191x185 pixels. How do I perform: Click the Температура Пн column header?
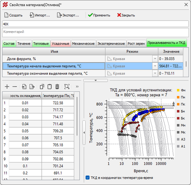pyautogui.click(x=58, y=96)
